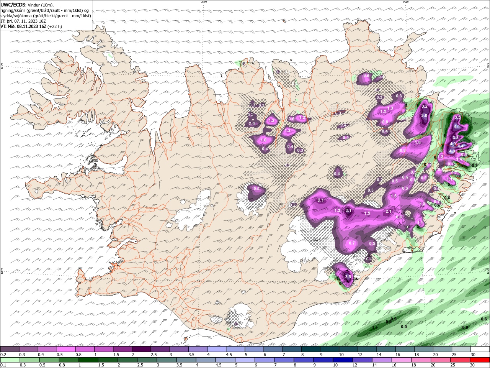Select the darkest green swatch labeled 1 in rain scale

tap(88, 360)
